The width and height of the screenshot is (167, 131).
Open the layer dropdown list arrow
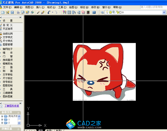click(164, 12)
